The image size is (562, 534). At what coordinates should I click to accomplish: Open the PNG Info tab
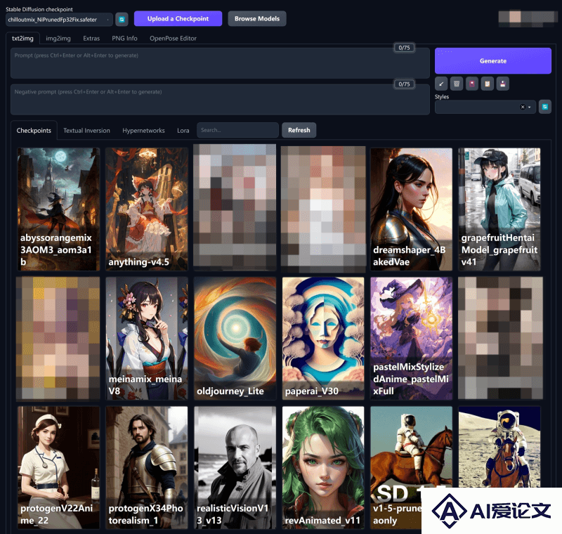coord(124,39)
